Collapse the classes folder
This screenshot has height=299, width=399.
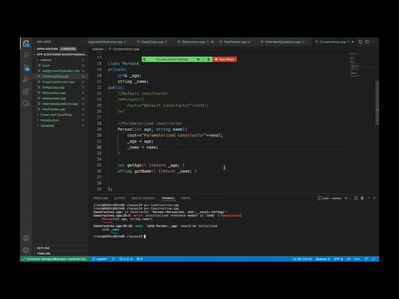60,60
